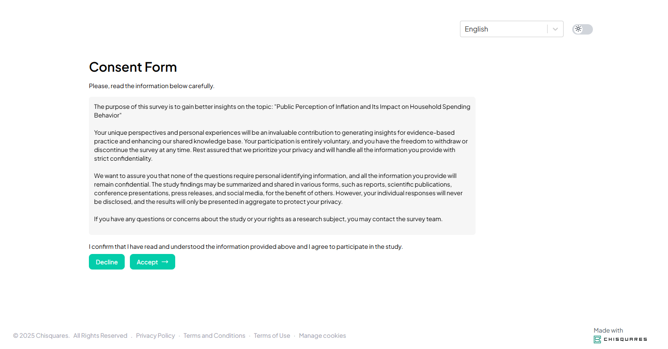Click the '© 2025 Chisquares.' copyright text
This screenshot has height=349, width=668.
point(41,336)
